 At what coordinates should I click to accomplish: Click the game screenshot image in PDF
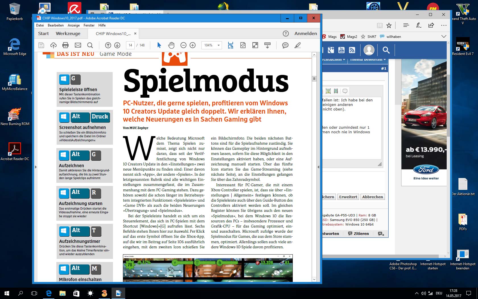(x=208, y=268)
